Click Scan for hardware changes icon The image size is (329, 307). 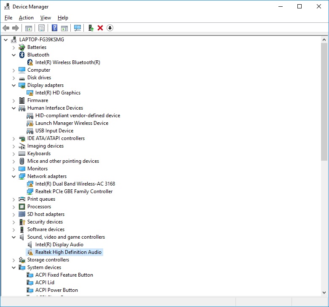pyautogui.click(x=78, y=28)
